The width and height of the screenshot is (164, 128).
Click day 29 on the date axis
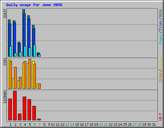point(144,124)
